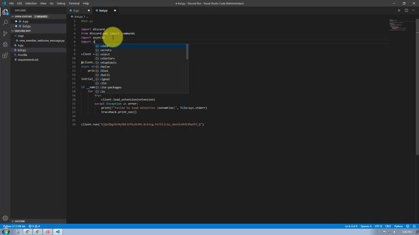Click the Spaces: 4 indentation setting
The image size is (419, 235).
tap(366, 227)
